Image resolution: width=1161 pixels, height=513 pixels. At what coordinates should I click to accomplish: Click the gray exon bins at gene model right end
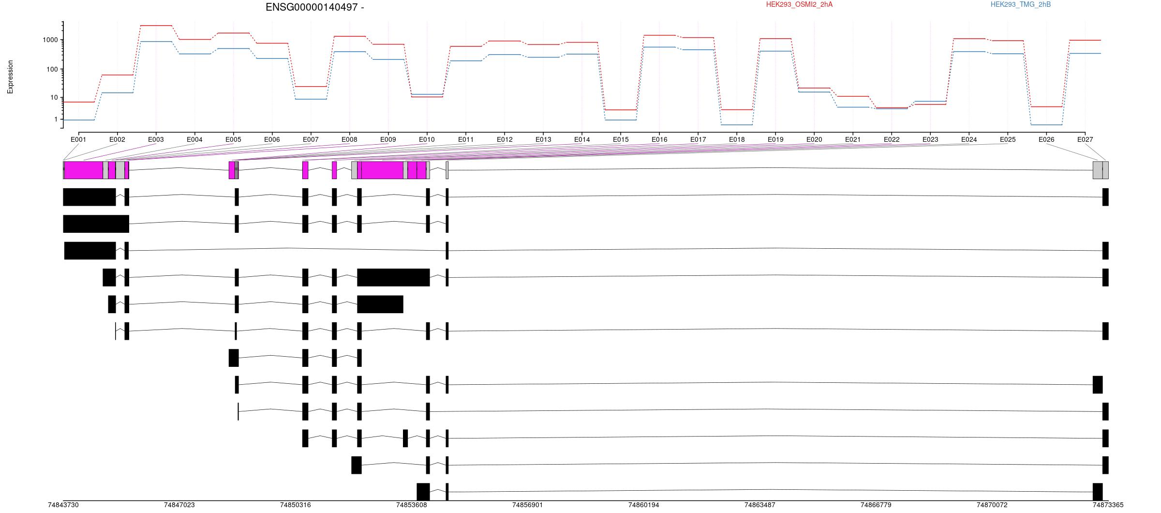click(x=1101, y=170)
